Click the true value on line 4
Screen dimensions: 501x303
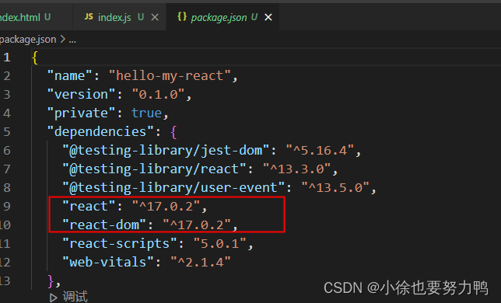click(147, 113)
